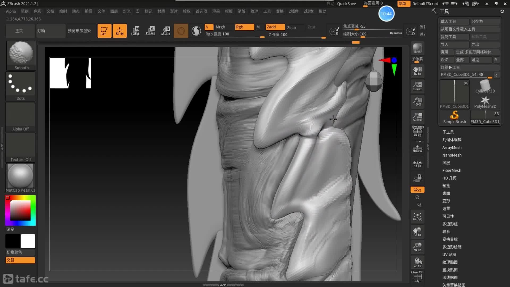510x287 pixels.
Task: Open the 渲染 render menu
Action: (216, 11)
